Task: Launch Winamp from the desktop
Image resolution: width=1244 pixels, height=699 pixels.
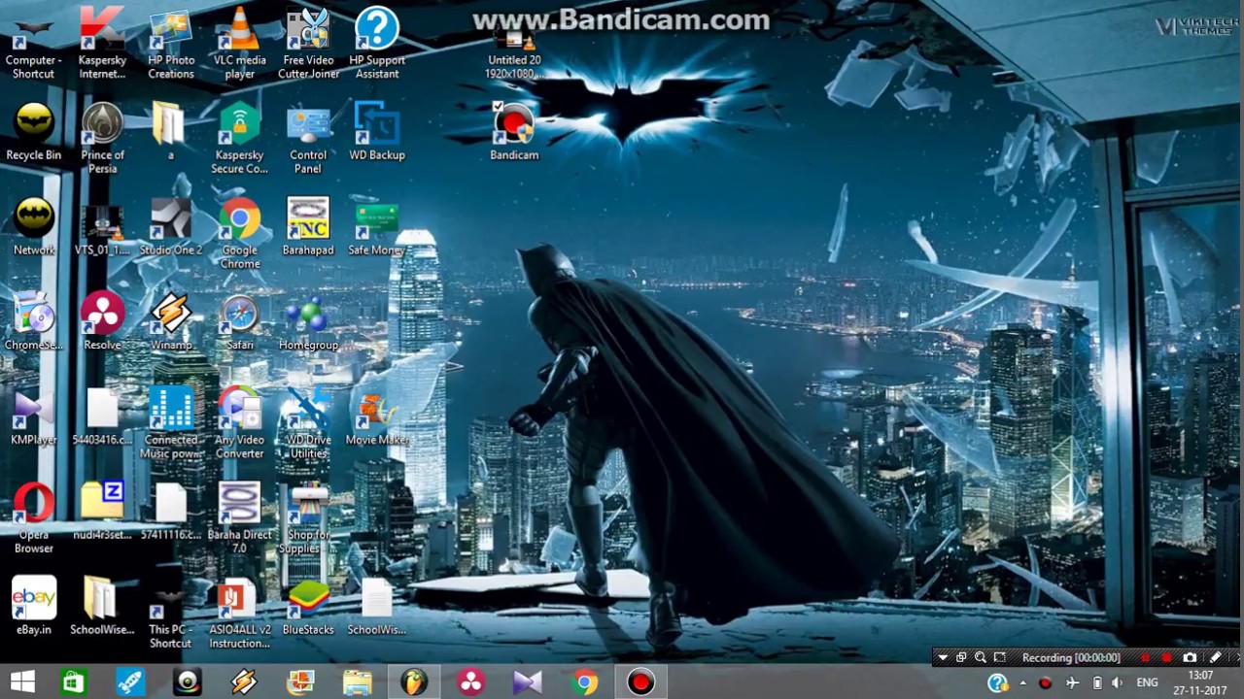Action: tap(171, 322)
